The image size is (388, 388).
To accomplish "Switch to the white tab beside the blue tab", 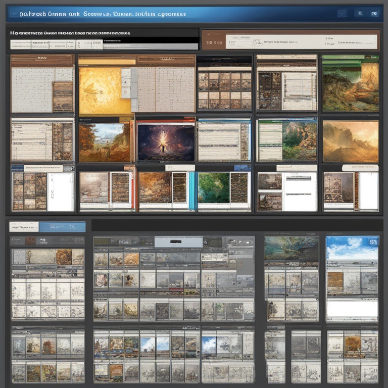I will pos(24,227).
